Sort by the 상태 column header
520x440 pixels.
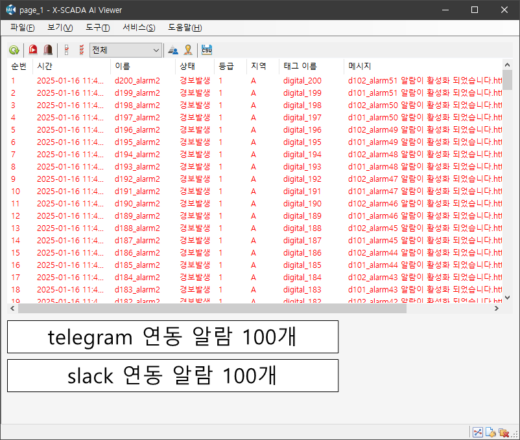point(195,66)
